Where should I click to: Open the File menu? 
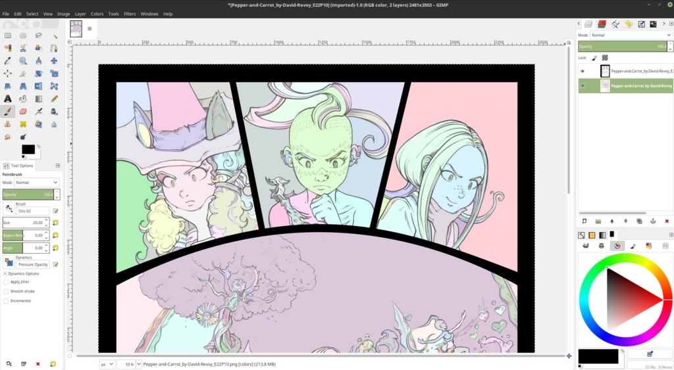5,14
